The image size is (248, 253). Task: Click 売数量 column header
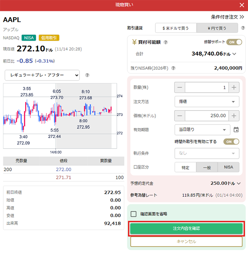point(21,161)
